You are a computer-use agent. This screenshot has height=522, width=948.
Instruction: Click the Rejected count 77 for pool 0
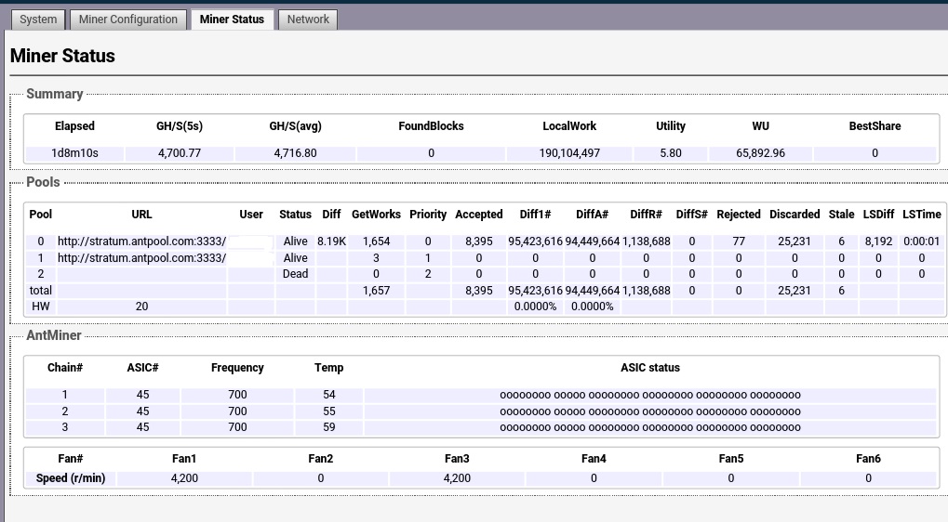coord(739,241)
